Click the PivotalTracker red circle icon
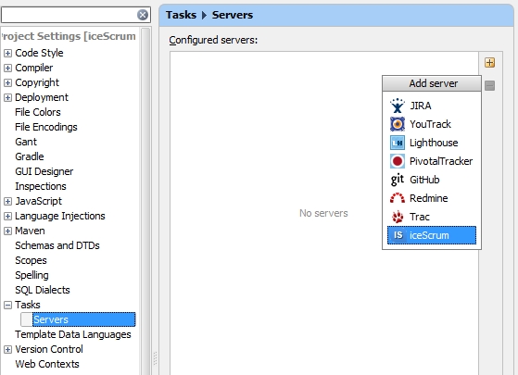Viewport: 518px width, 375px height. pos(398,161)
